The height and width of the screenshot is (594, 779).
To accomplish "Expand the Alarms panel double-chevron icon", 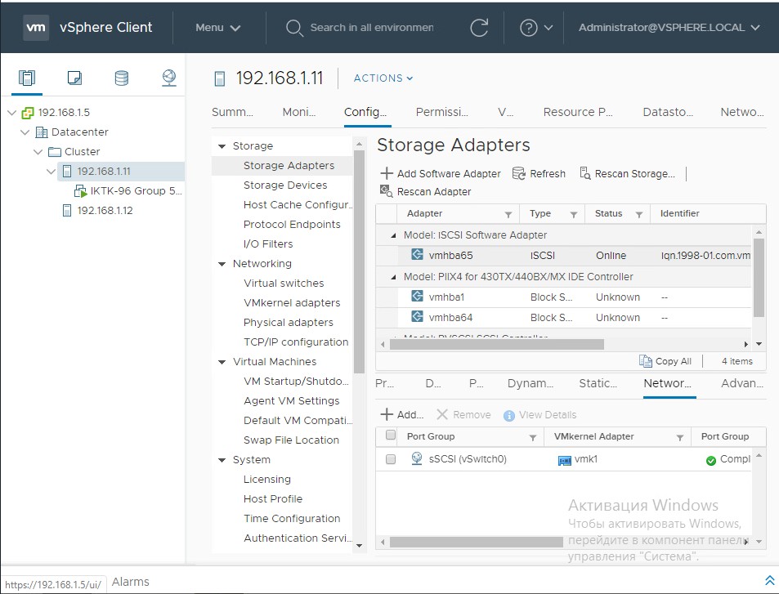I will [x=769, y=580].
